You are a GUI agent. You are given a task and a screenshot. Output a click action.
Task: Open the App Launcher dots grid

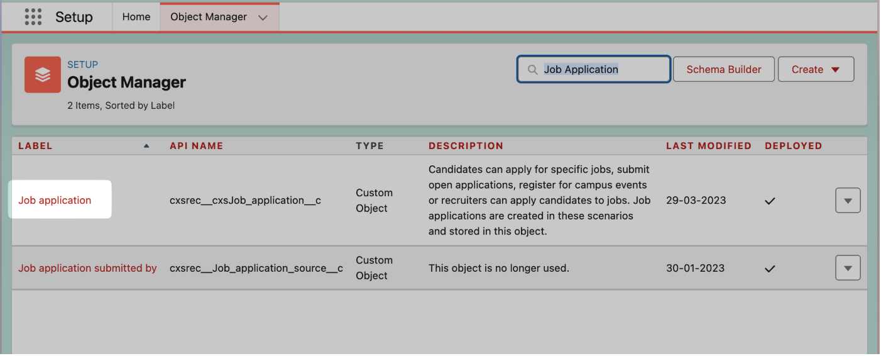tap(33, 17)
